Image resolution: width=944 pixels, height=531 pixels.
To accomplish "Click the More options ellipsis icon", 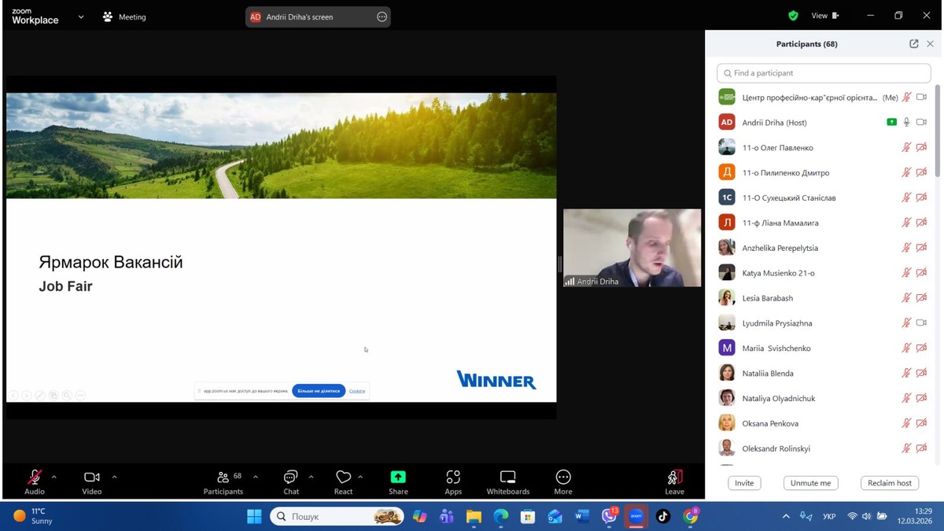I will [563, 478].
